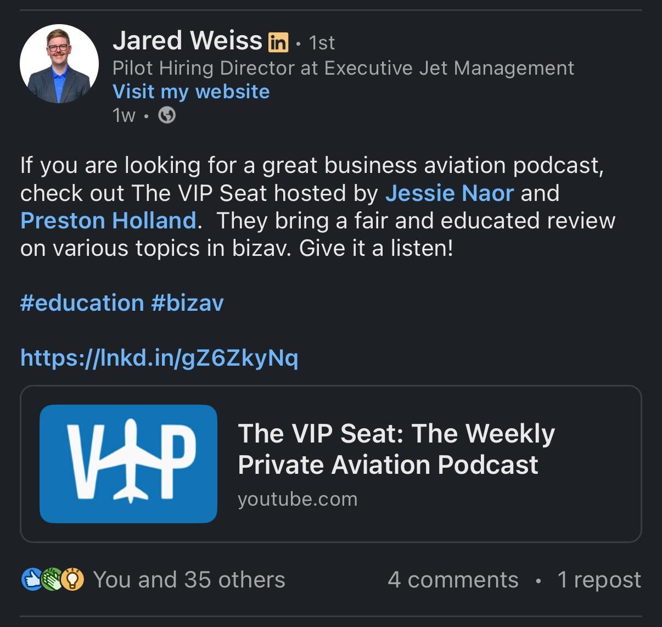Click the clapping celebrate reaction icon
Viewport: 662px width, 627px height.
pos(52,580)
